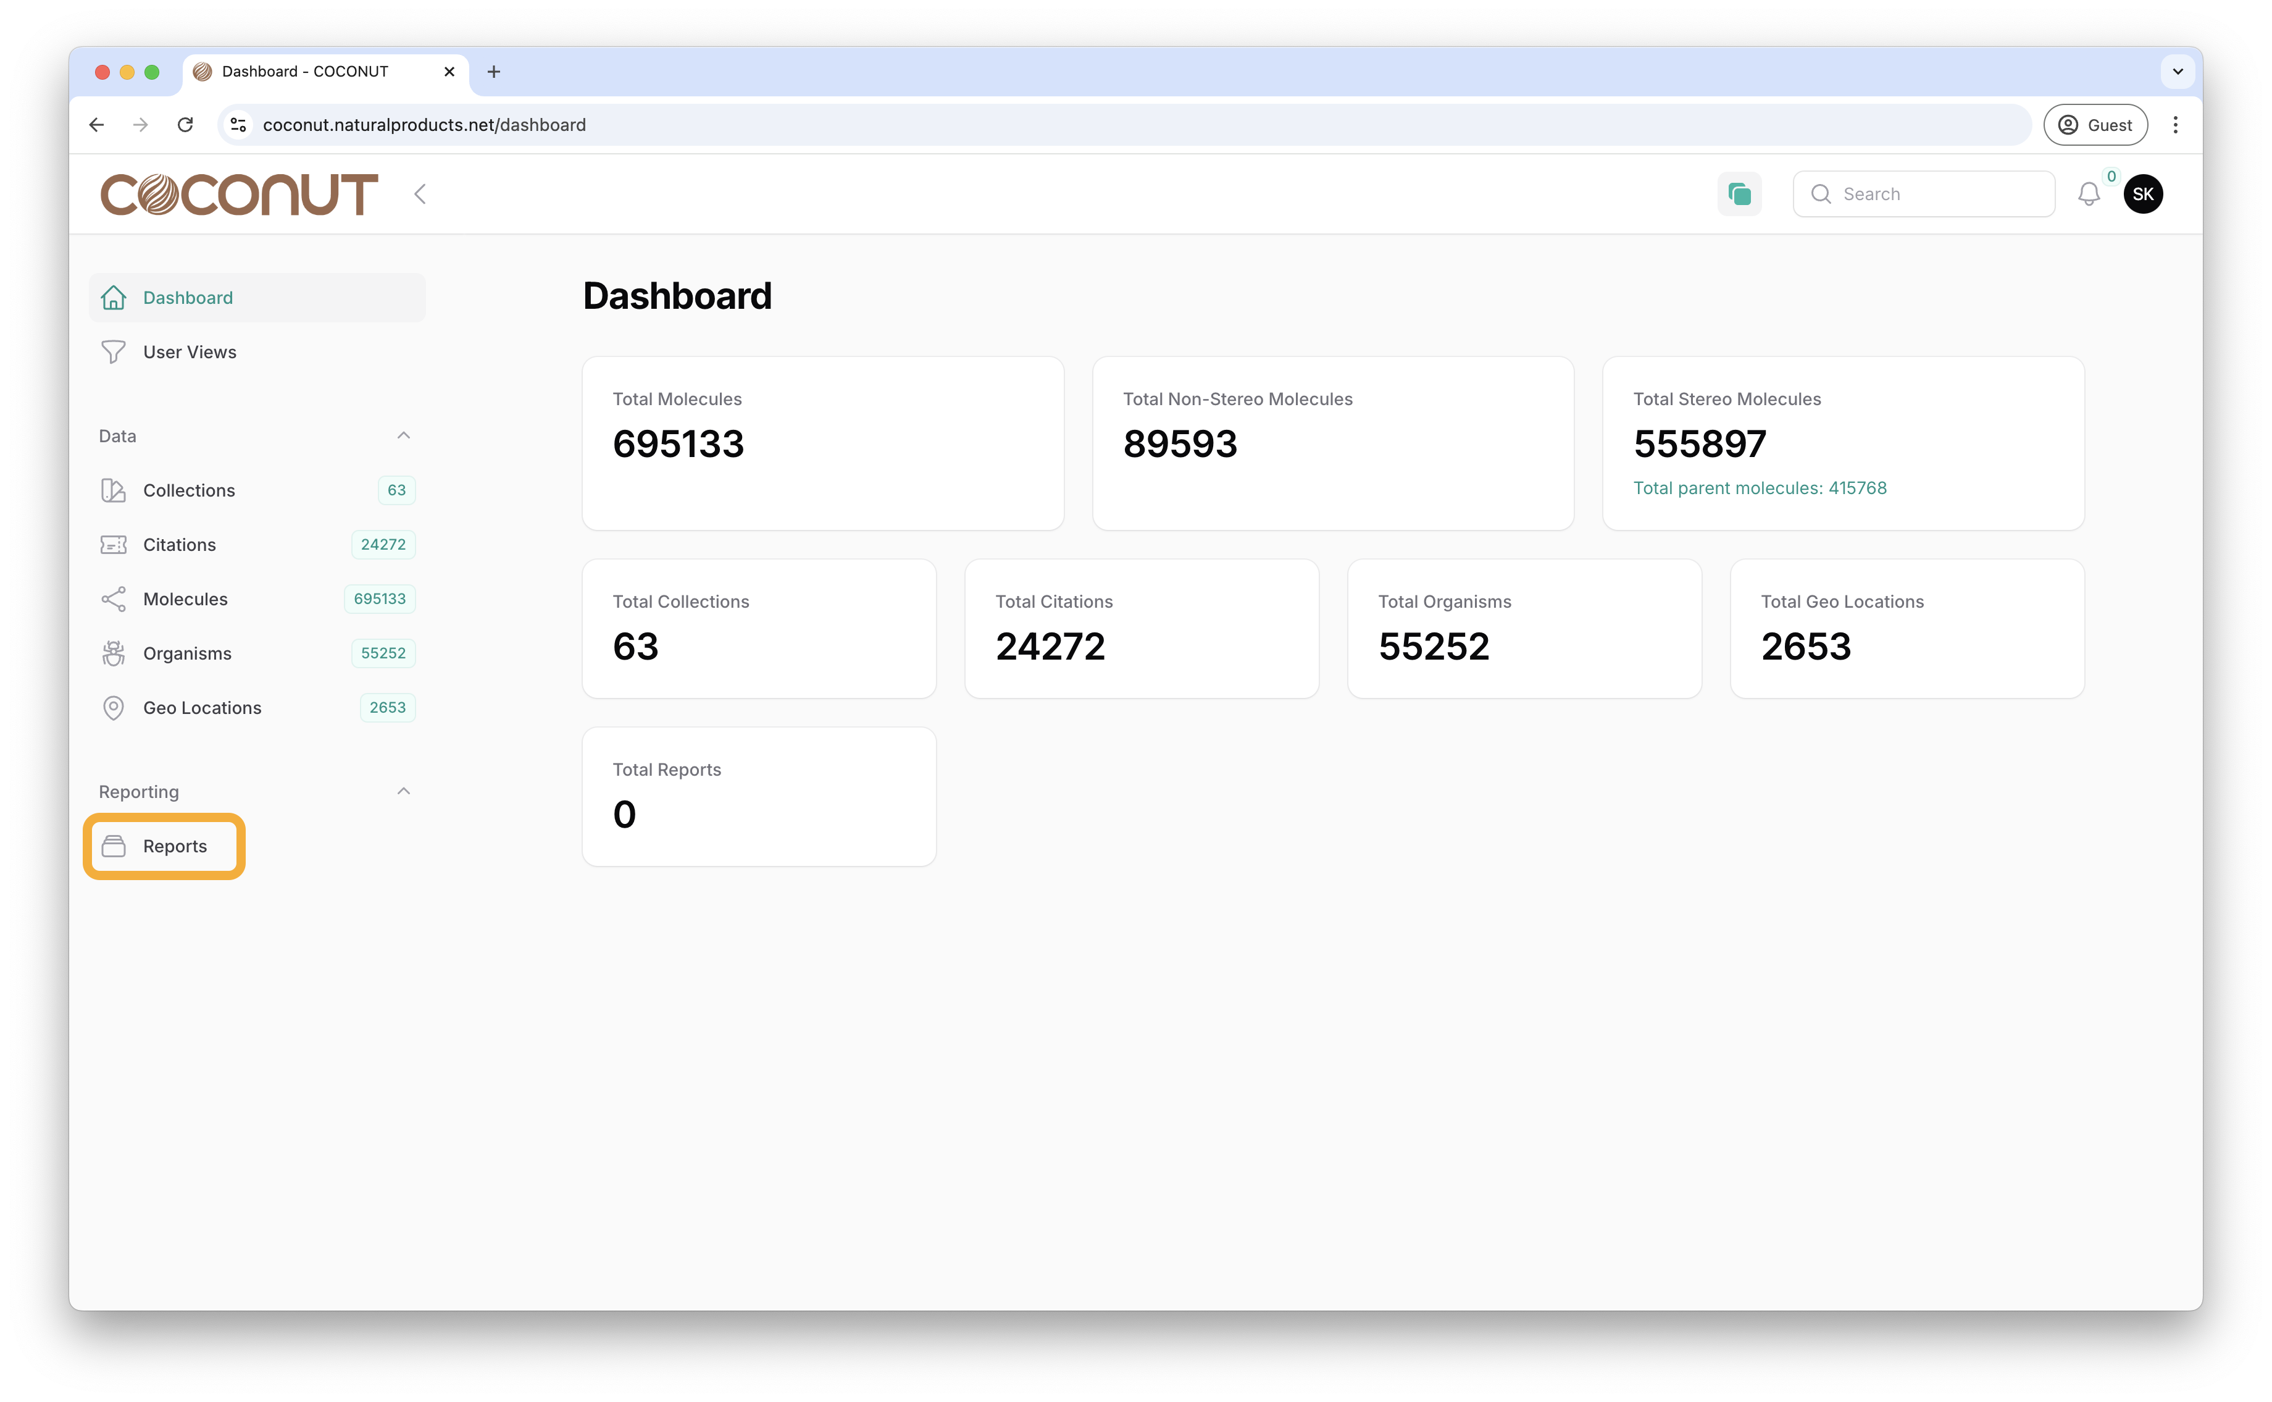The height and width of the screenshot is (1402, 2272).
Task: Click the Organisms bug icon
Action: pos(113,653)
